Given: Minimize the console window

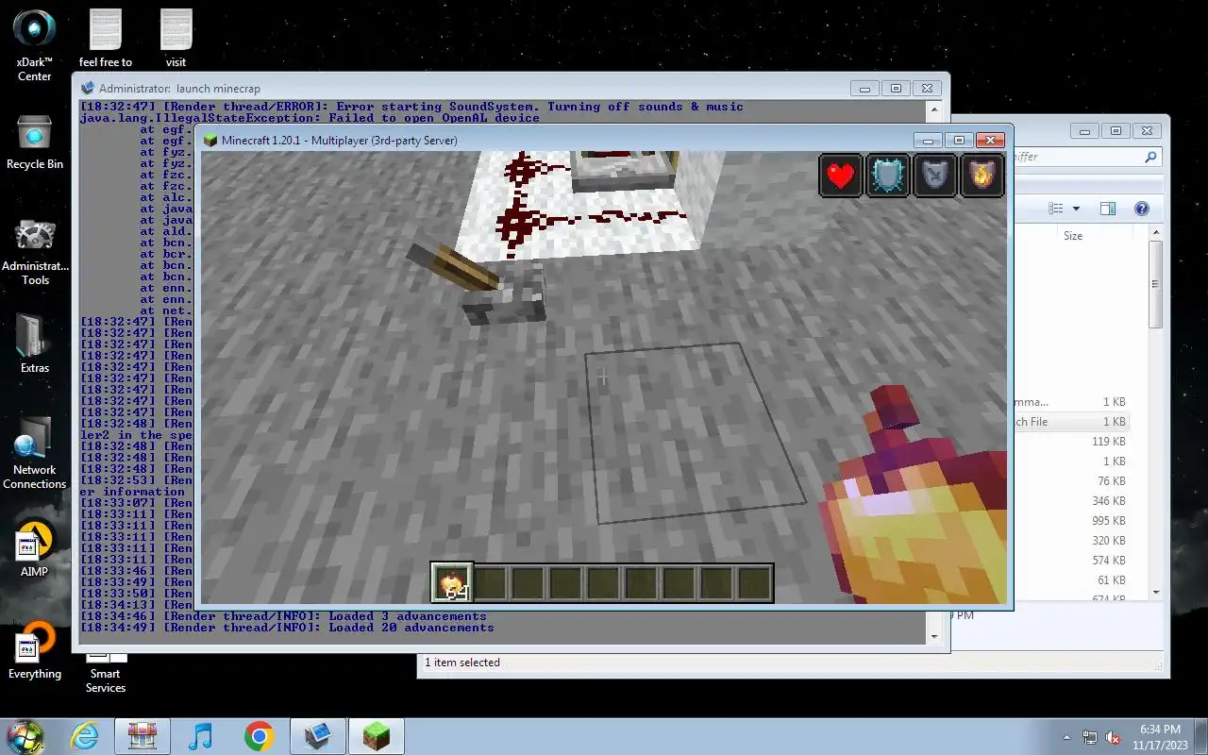Looking at the screenshot, I should pyautogui.click(x=864, y=88).
